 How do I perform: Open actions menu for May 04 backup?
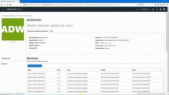click(163, 84)
